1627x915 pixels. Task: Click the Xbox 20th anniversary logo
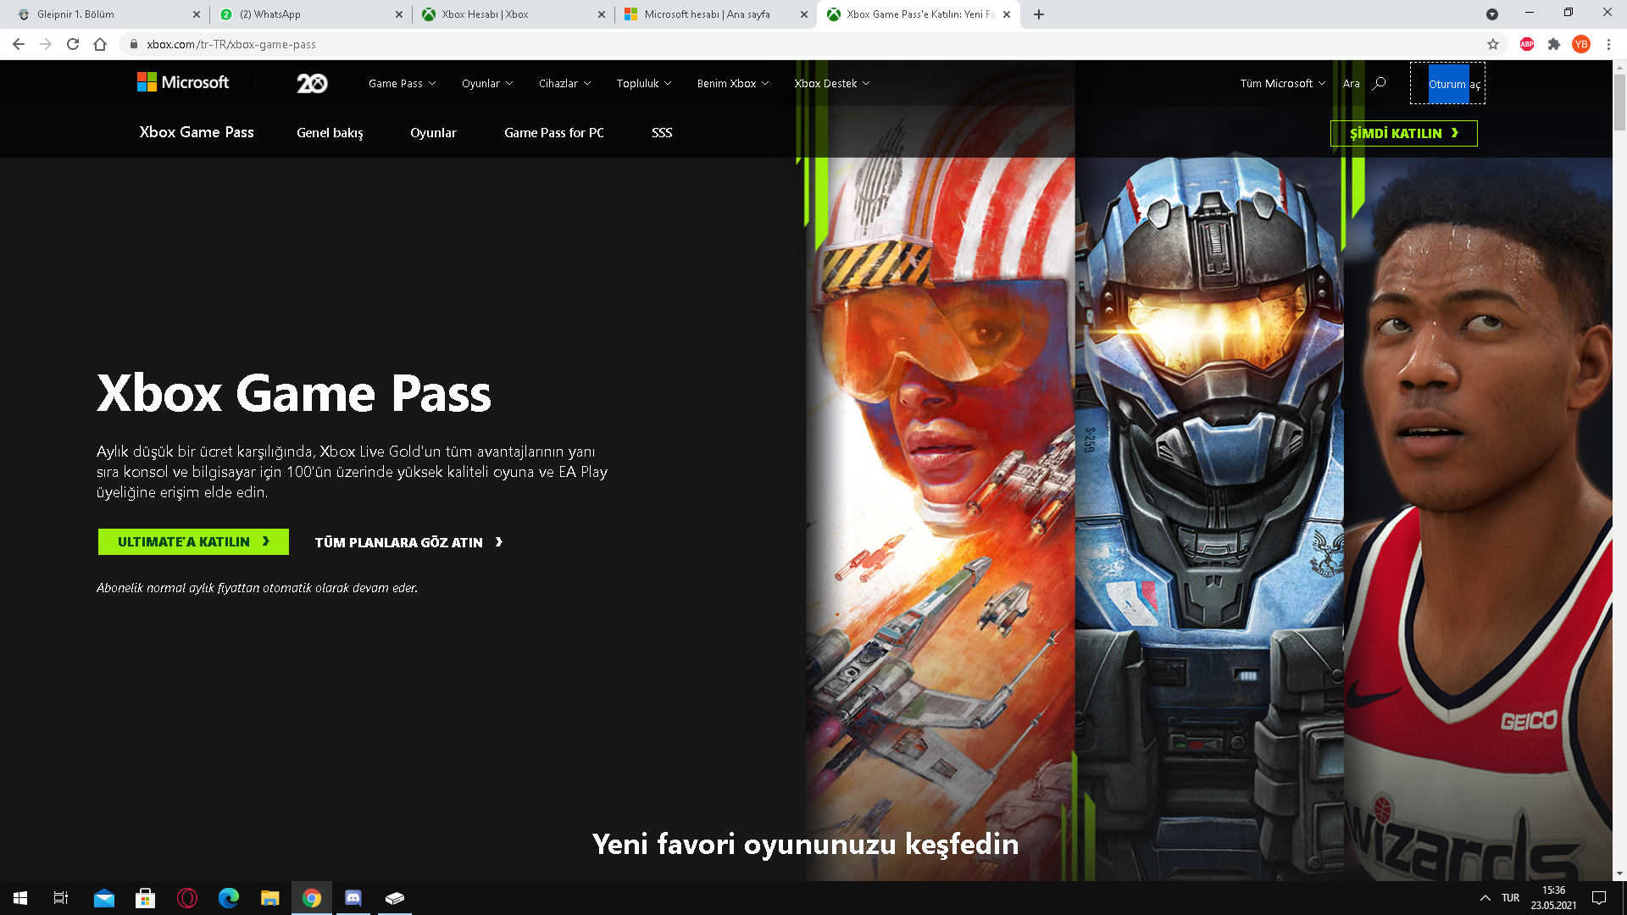coord(312,83)
